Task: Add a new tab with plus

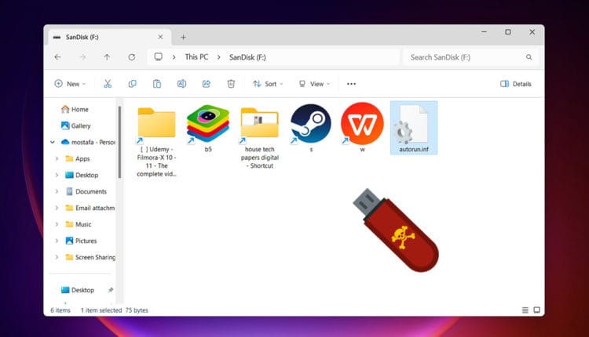Action: pos(183,37)
